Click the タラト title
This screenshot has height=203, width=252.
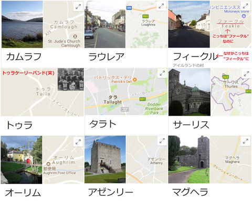(103, 124)
